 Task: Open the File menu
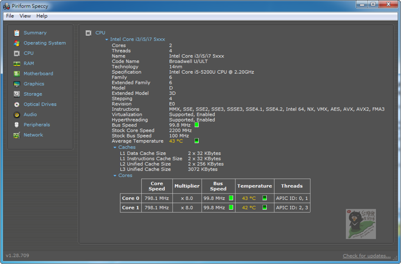(10, 16)
